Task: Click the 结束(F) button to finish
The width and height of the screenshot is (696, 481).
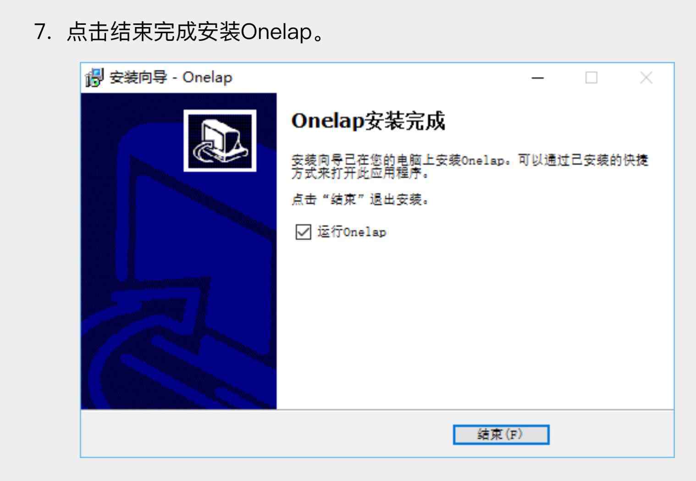Action: tap(501, 435)
